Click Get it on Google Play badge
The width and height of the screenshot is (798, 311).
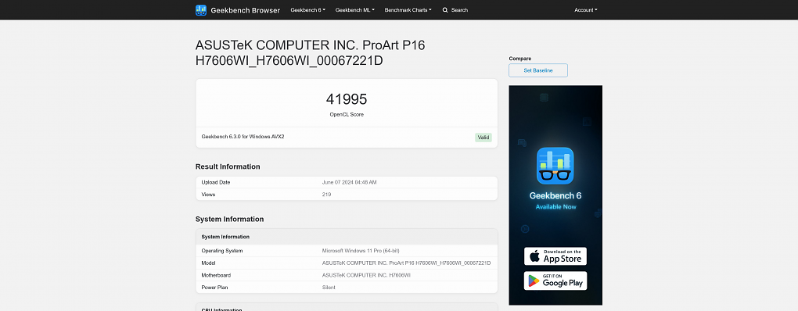[x=555, y=281]
